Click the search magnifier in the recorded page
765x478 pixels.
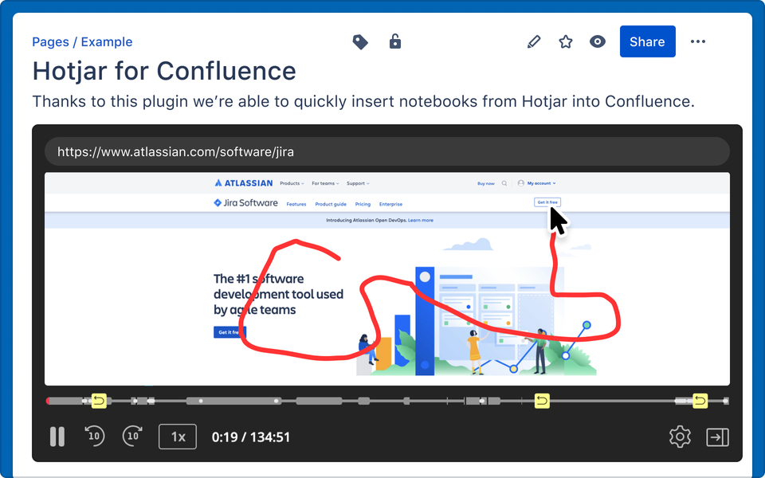pos(504,183)
